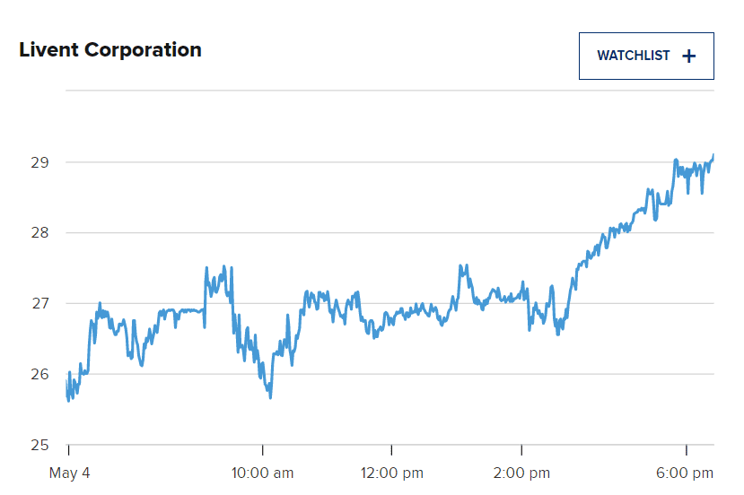Image resolution: width=744 pixels, height=495 pixels.
Task: Click the tick mark above May 4
Action: click(69, 448)
